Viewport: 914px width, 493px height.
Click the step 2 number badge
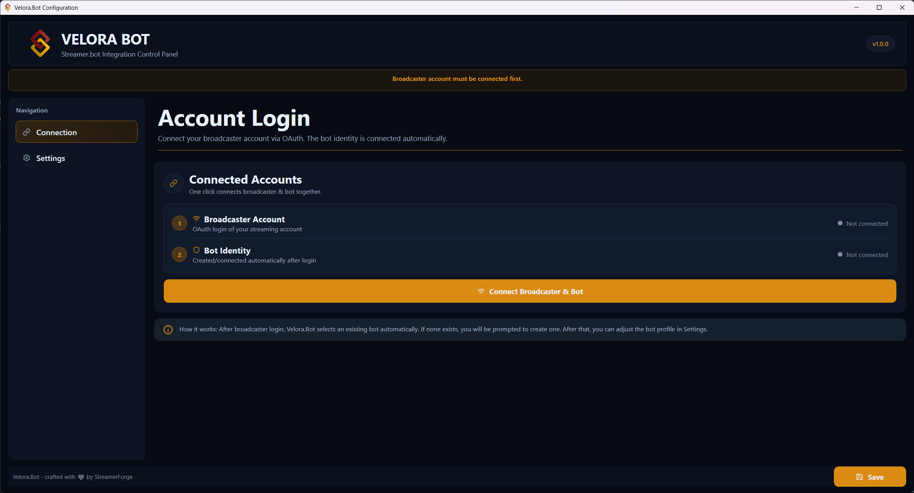pyautogui.click(x=179, y=255)
